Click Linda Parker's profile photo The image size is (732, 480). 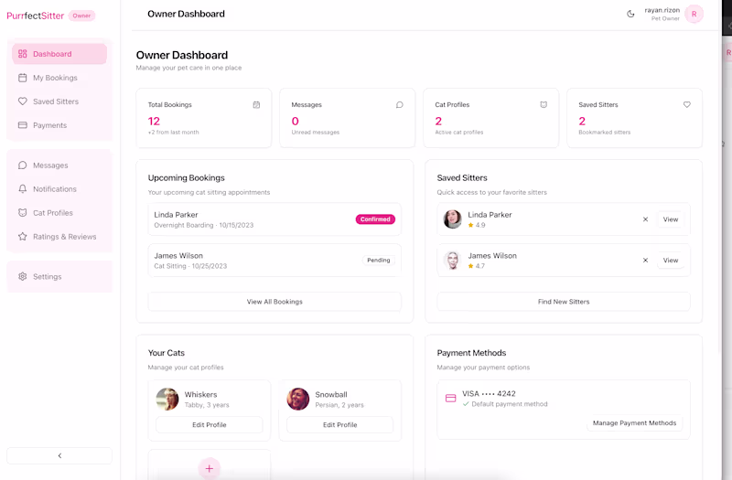coord(452,219)
